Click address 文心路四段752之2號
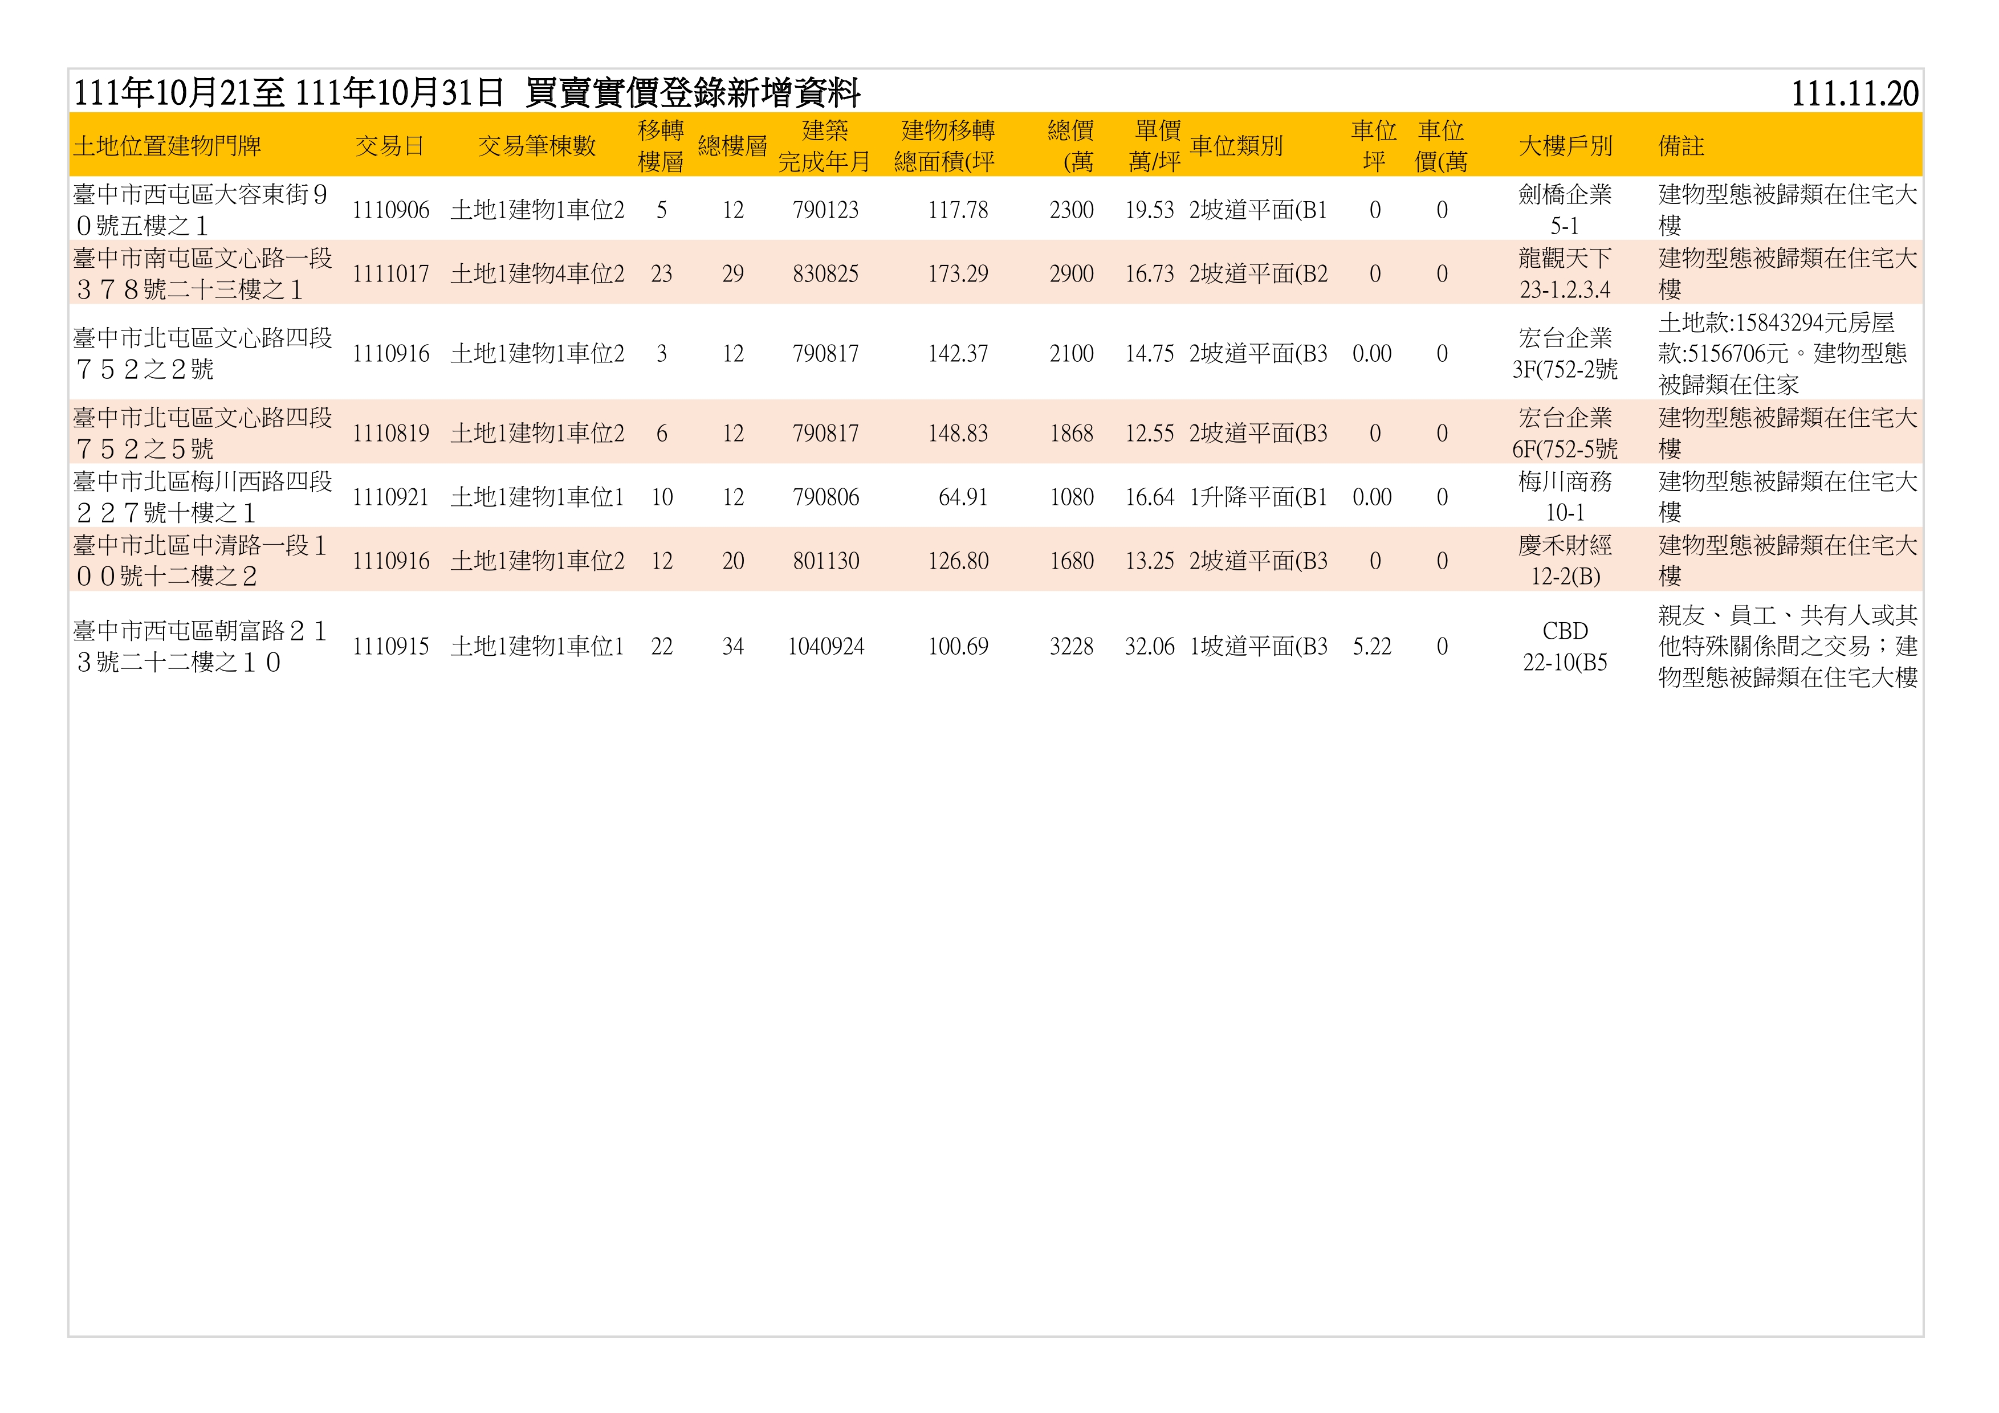This screenshot has height=1413, width=1999. click(203, 353)
